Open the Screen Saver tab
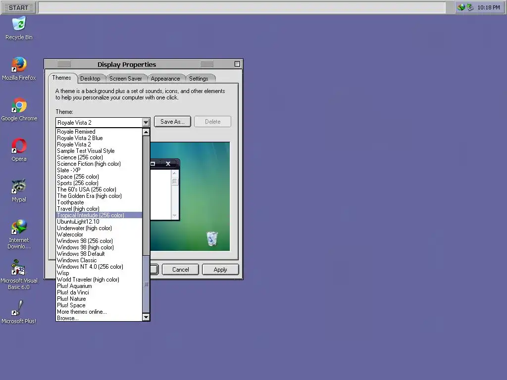507x380 pixels. point(125,79)
